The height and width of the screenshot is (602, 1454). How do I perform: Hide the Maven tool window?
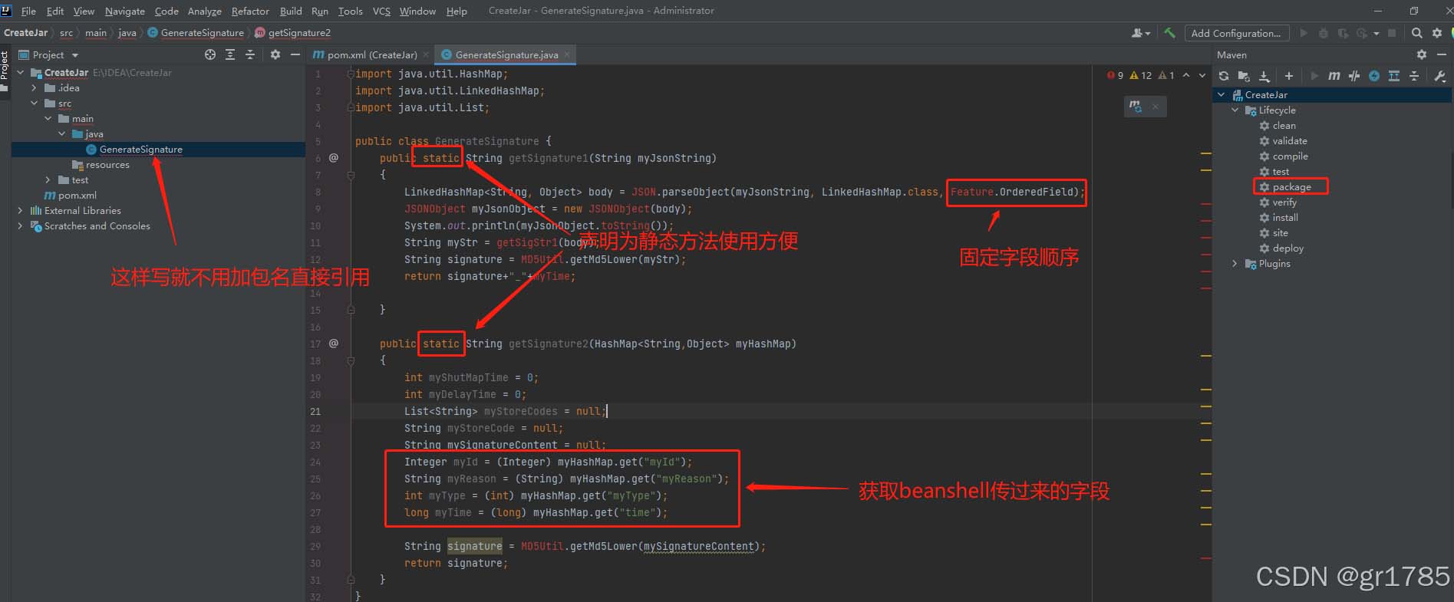[1441, 54]
